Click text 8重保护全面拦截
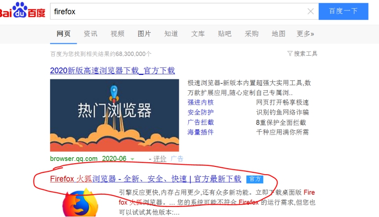This screenshot has width=379, height=217. [x=281, y=123]
